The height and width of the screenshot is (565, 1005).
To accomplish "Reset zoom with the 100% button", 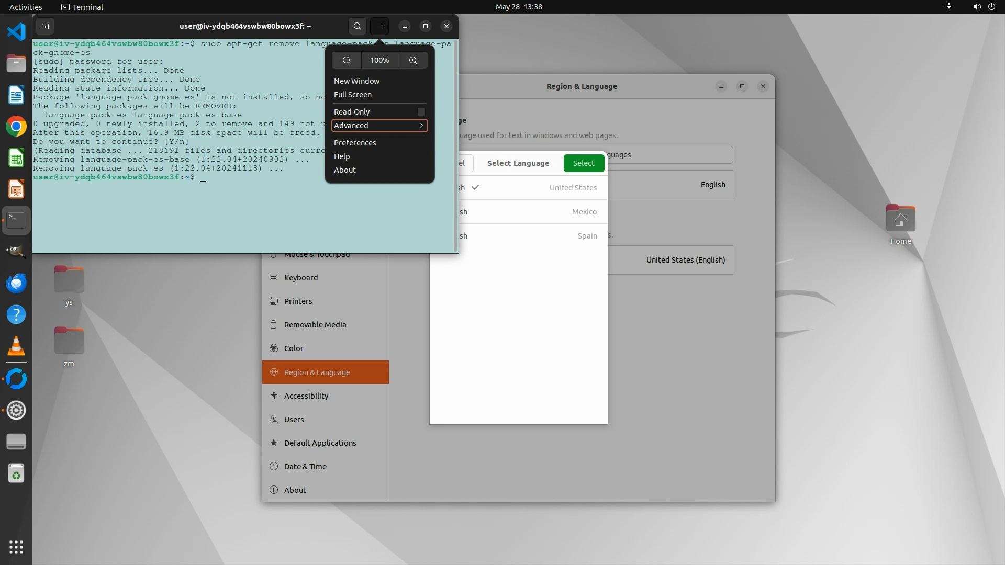I will [x=379, y=60].
